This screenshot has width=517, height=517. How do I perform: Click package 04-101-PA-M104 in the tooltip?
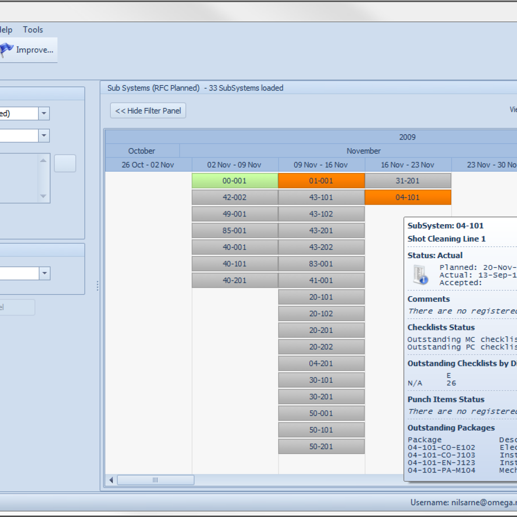[x=441, y=471]
